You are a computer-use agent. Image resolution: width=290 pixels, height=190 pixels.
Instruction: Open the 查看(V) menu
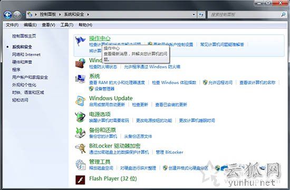49,25
